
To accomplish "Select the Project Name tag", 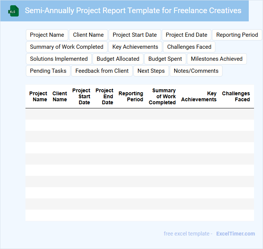I will pyautogui.click(x=47, y=35).
